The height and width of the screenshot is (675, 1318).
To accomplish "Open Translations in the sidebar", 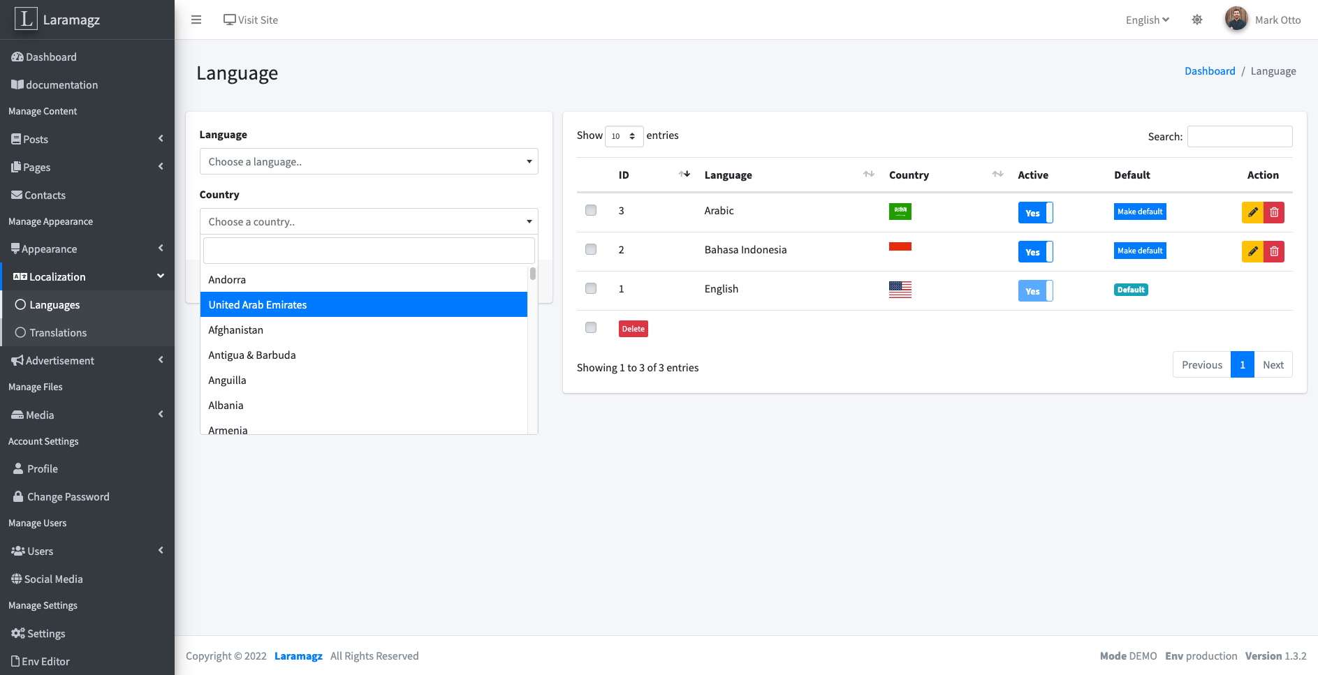I will point(58,333).
